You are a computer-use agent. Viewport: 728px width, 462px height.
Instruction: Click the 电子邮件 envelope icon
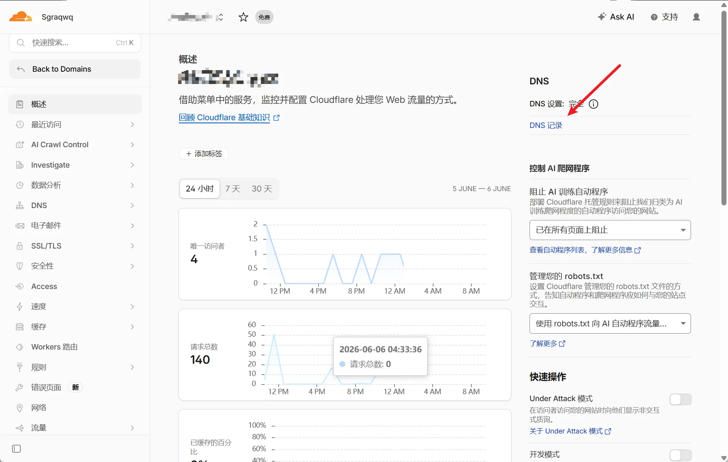[20, 225]
